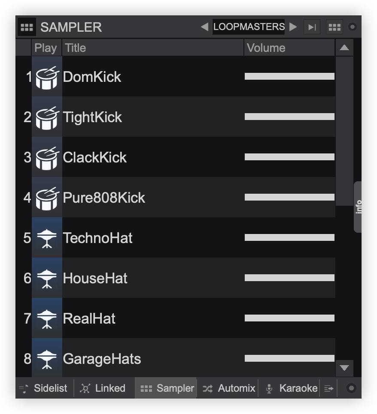Expand the info side panel
Screen dimensions: 377x414
358,207
